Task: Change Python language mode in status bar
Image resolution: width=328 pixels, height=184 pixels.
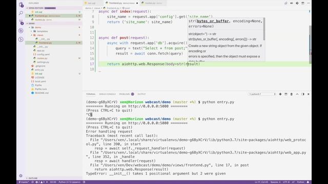Action: pyautogui.click(x=301, y=182)
